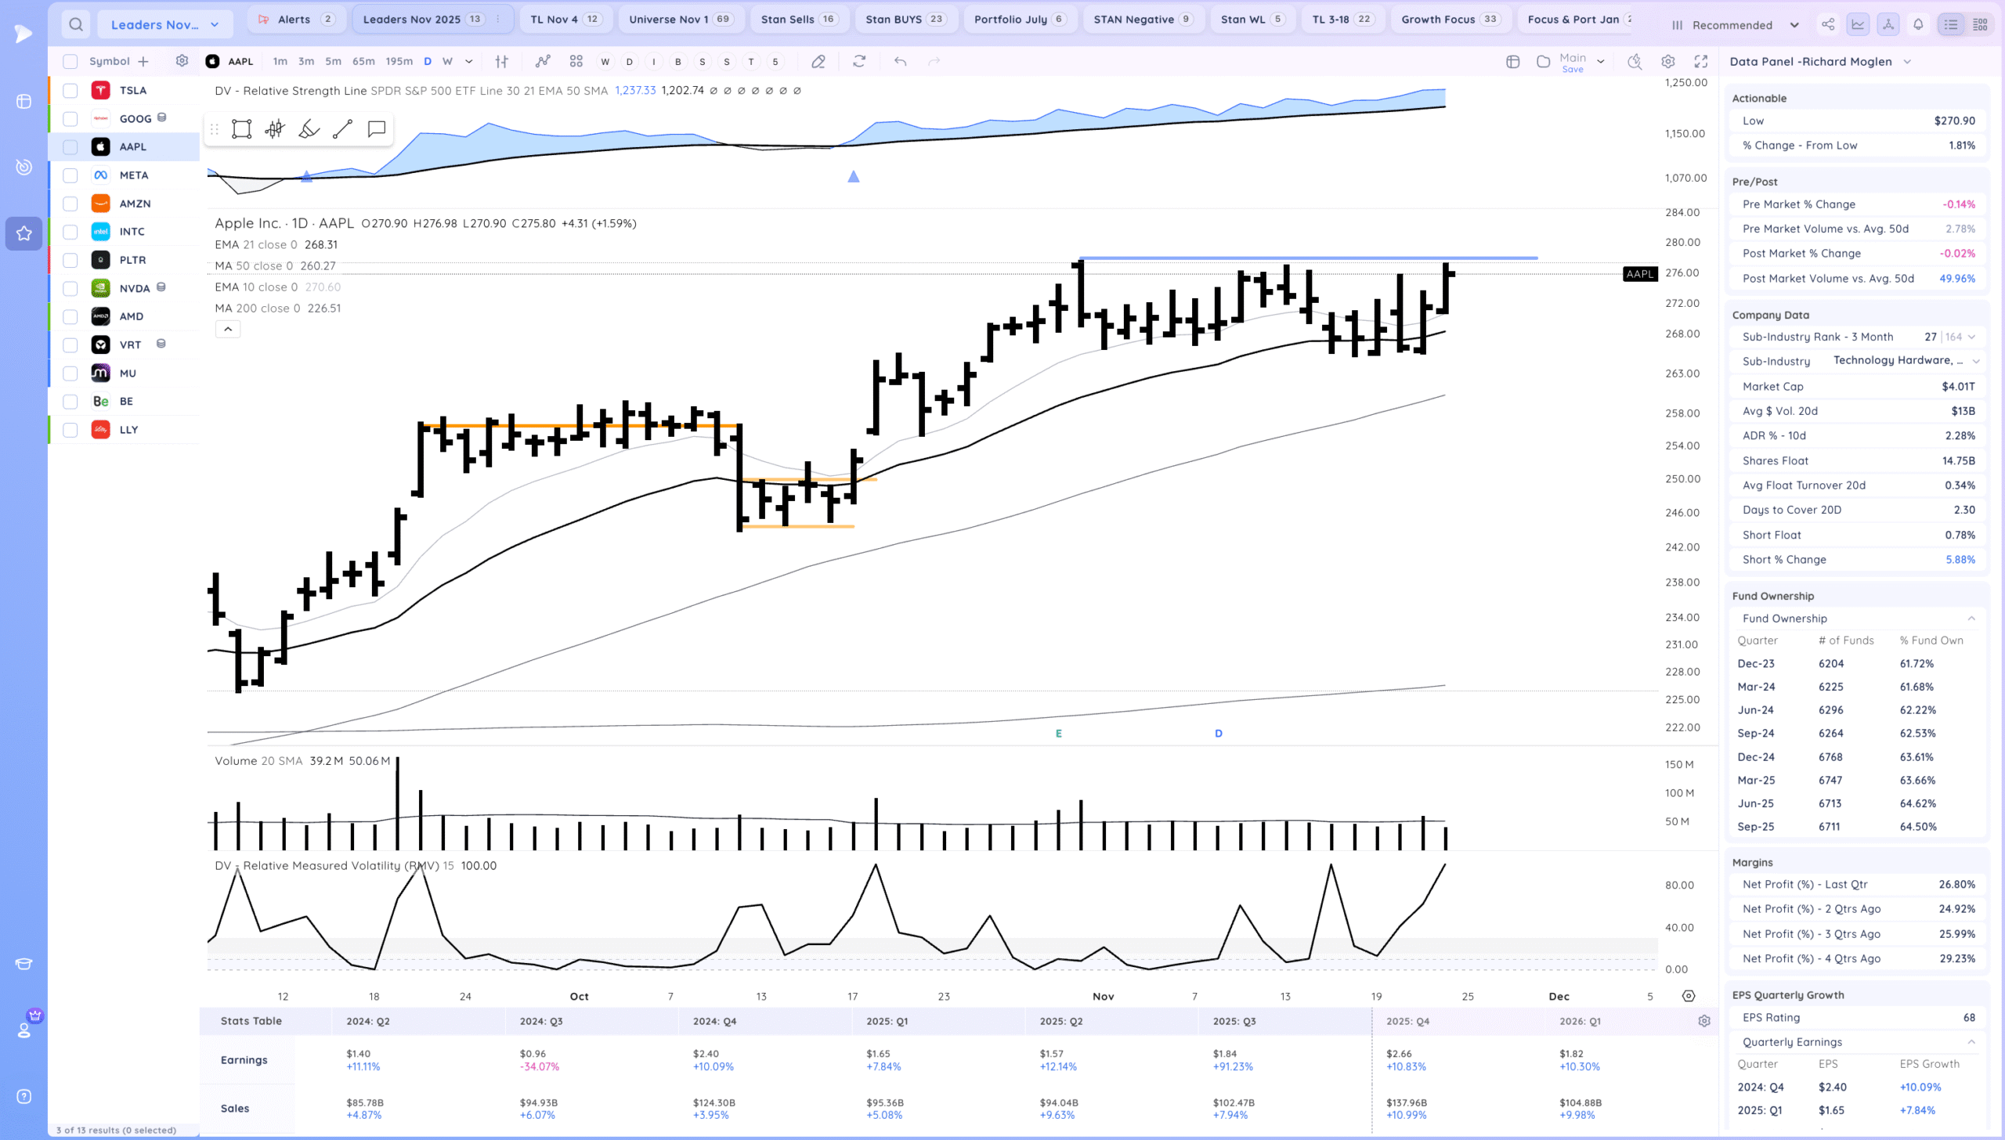Collapse the Fund Ownership section
The image size is (2005, 1140).
[x=1971, y=619]
